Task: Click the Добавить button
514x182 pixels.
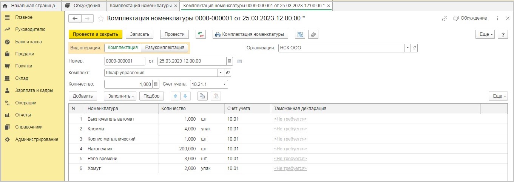Action: point(83,96)
